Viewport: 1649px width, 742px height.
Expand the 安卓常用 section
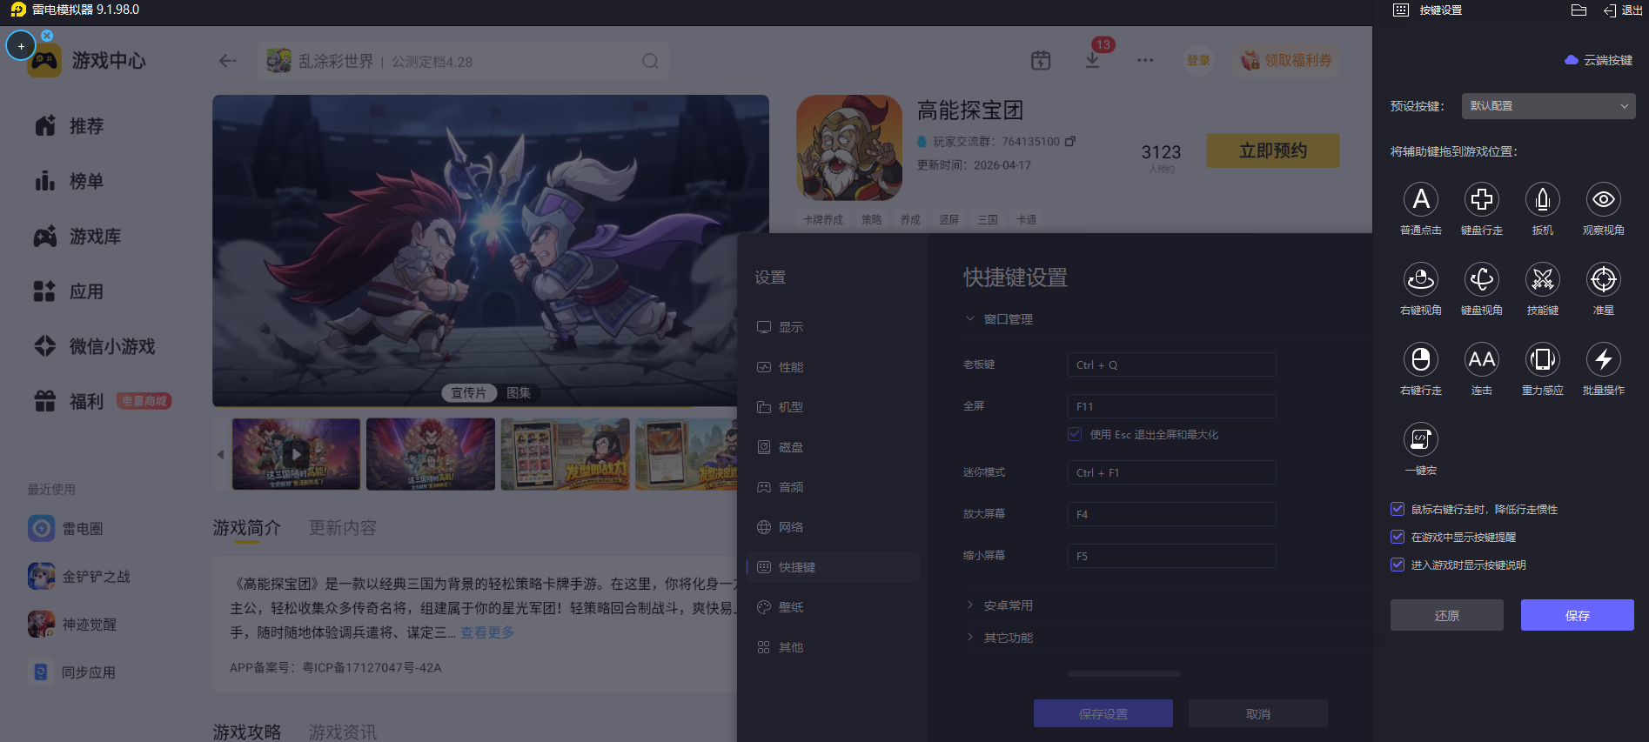point(1000,605)
